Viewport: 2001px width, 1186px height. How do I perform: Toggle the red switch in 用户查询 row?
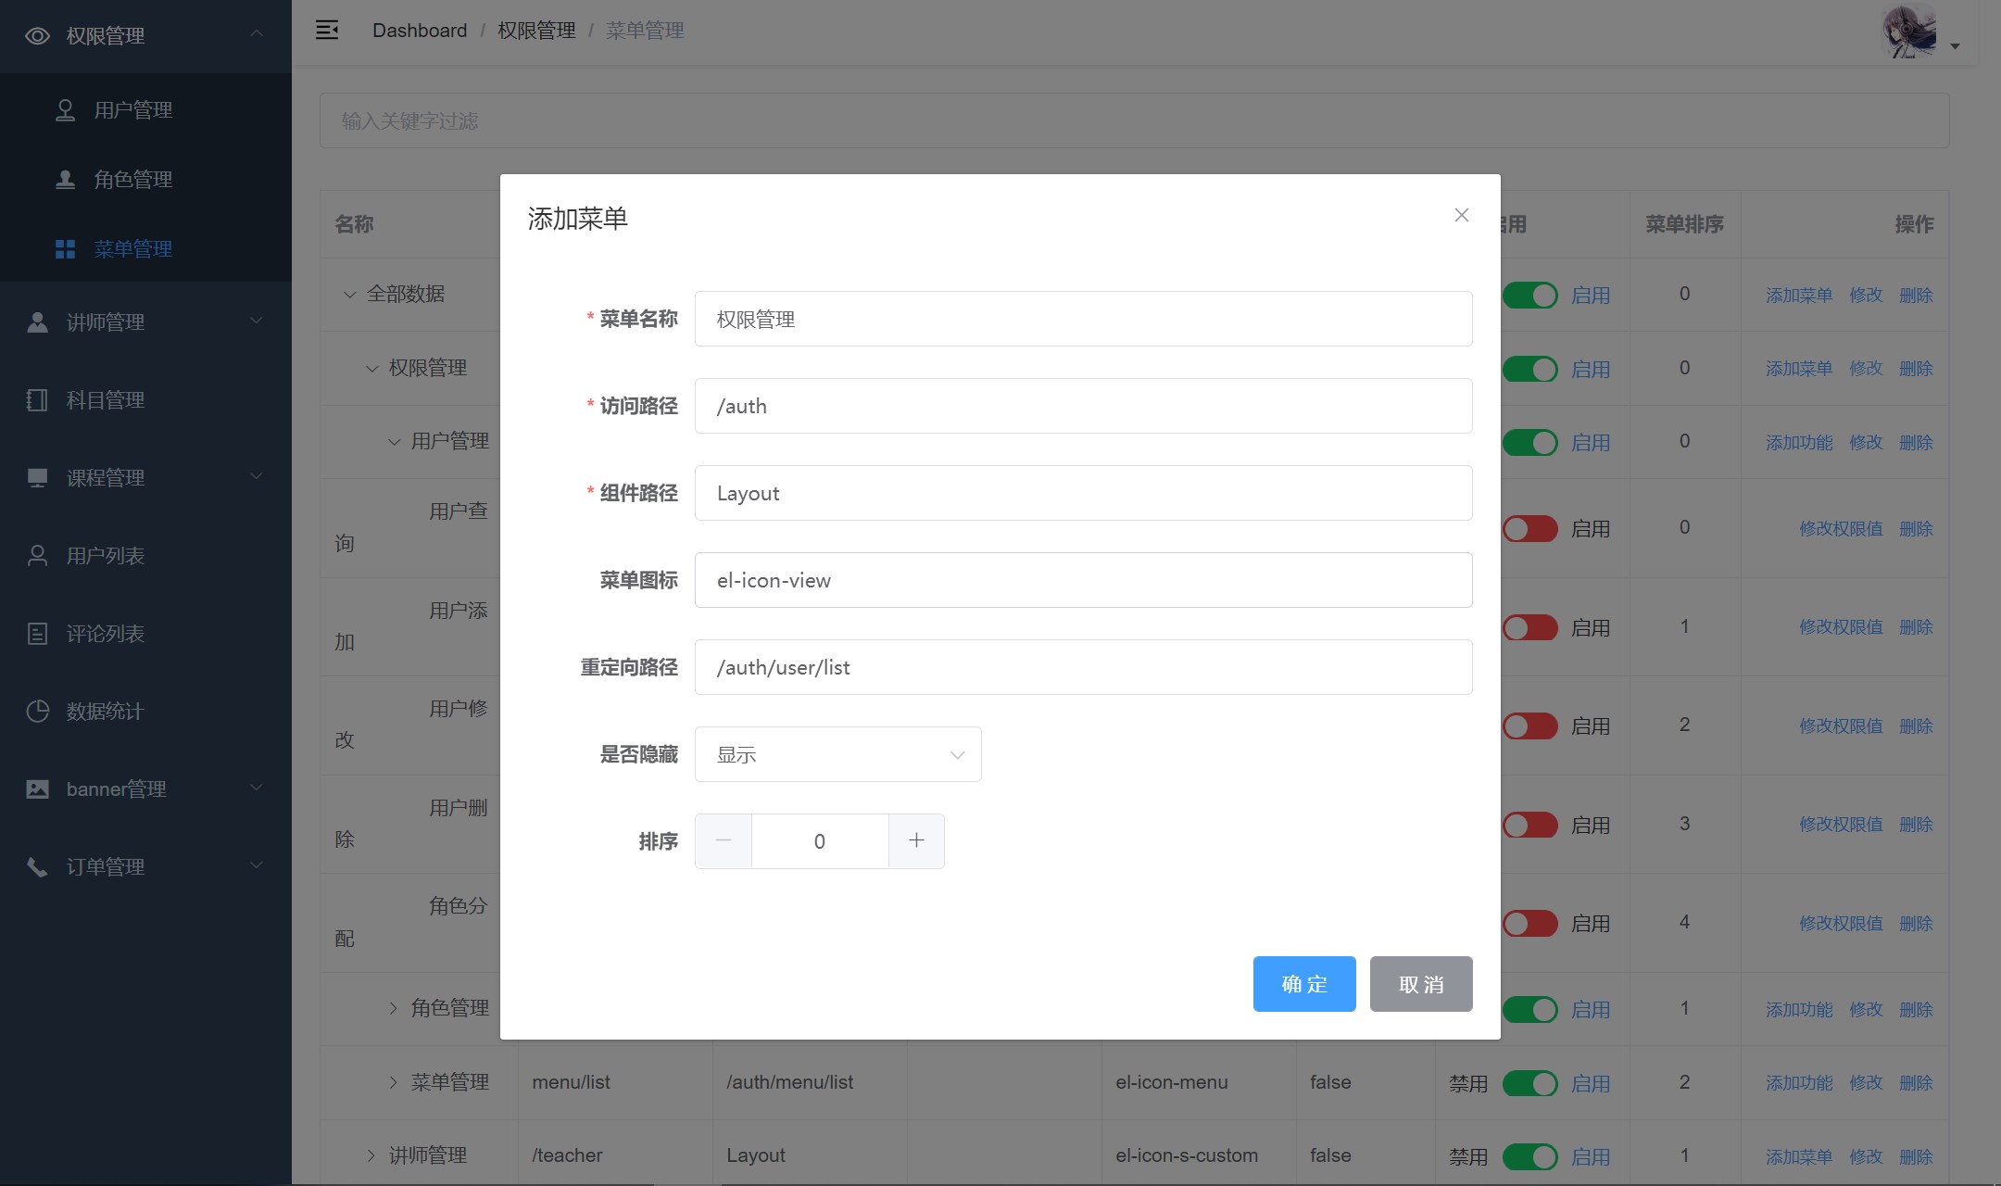click(x=1529, y=529)
